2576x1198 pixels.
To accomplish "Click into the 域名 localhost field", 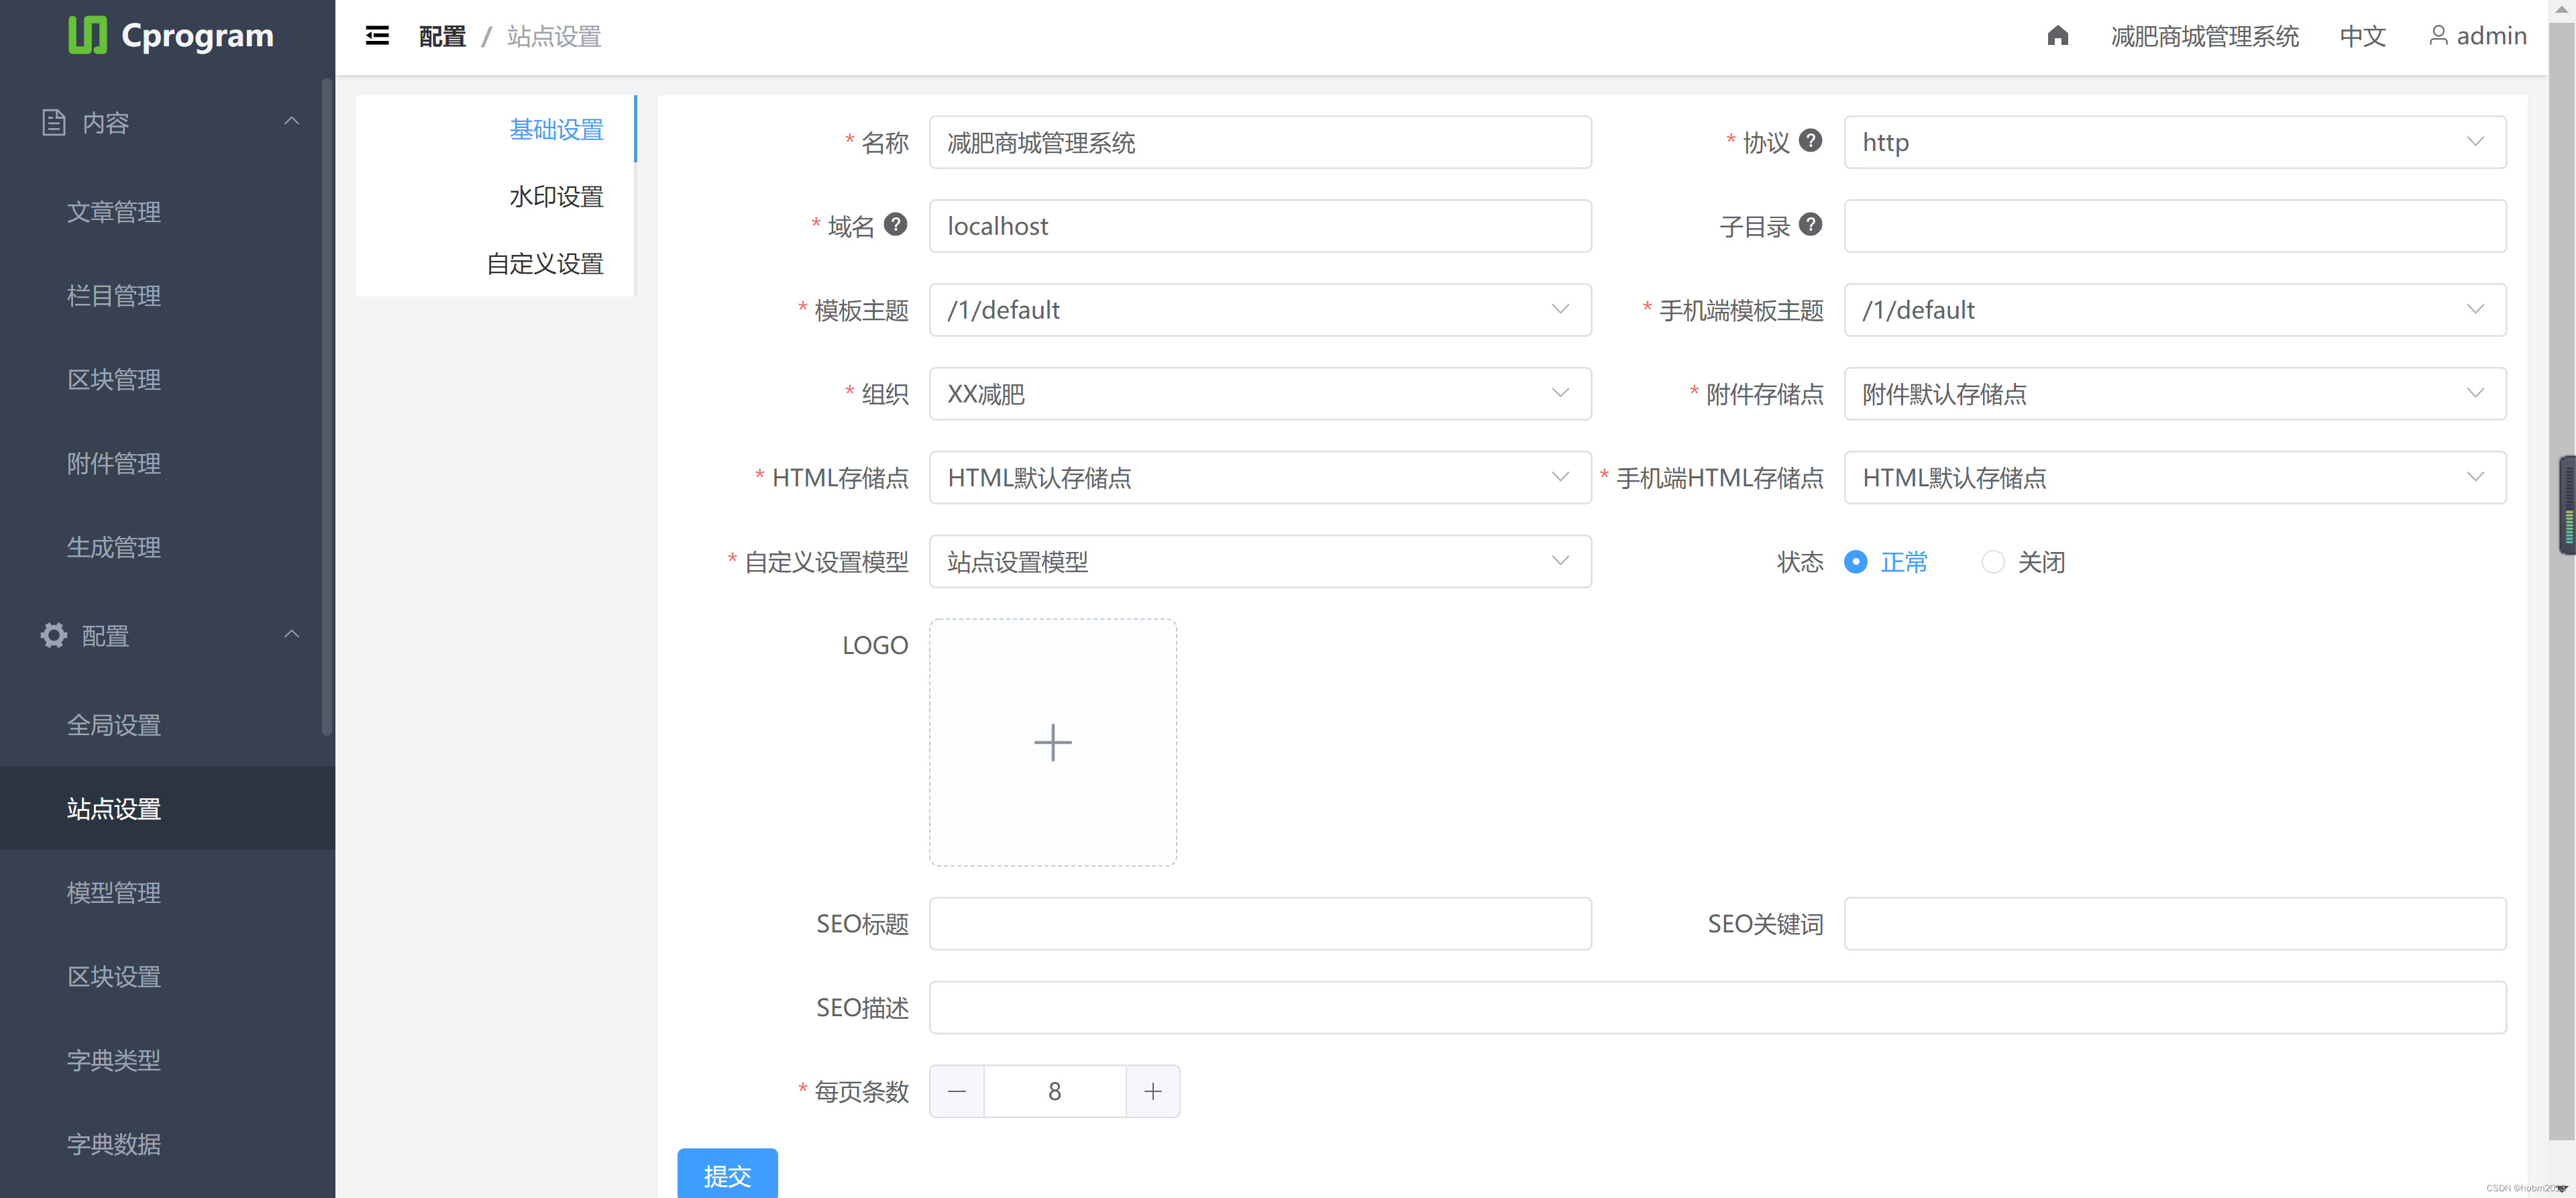I will 1260,226.
